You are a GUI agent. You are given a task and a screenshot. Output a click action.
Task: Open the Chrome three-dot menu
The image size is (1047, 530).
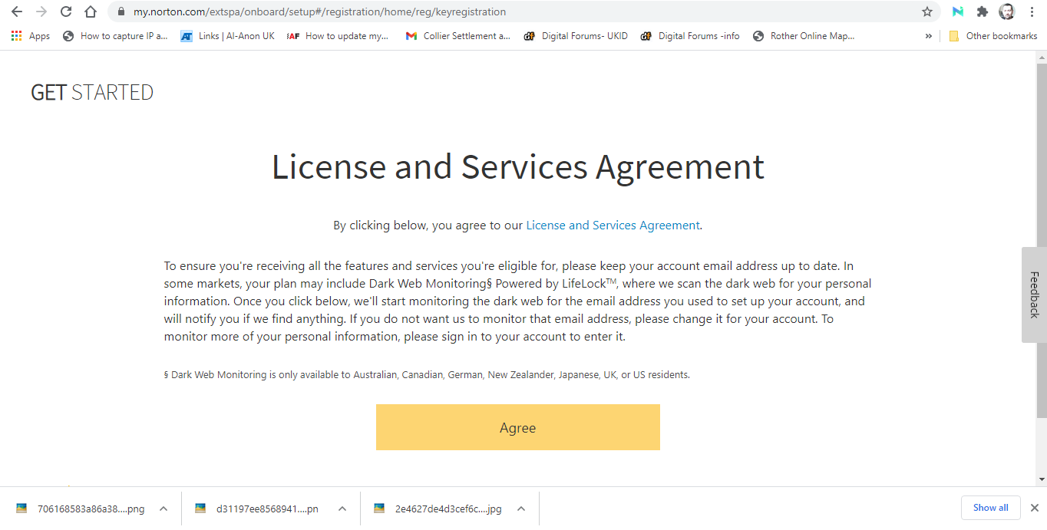1032,12
